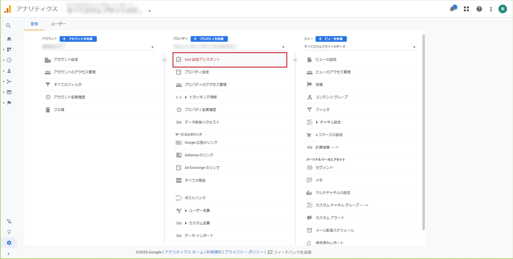The image size is (513, 259).
Task: Open the account column dropdown
Action: coord(98,47)
